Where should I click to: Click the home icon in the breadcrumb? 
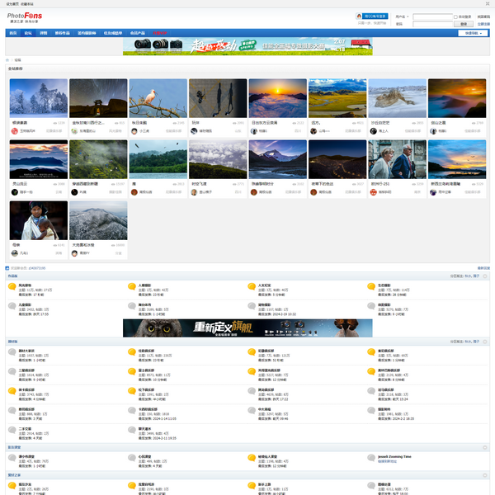point(8,60)
